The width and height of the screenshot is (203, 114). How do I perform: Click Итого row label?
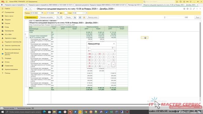coord(31,88)
